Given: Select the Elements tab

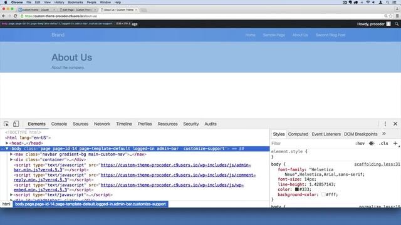Looking at the screenshot, I should tap(36, 124).
